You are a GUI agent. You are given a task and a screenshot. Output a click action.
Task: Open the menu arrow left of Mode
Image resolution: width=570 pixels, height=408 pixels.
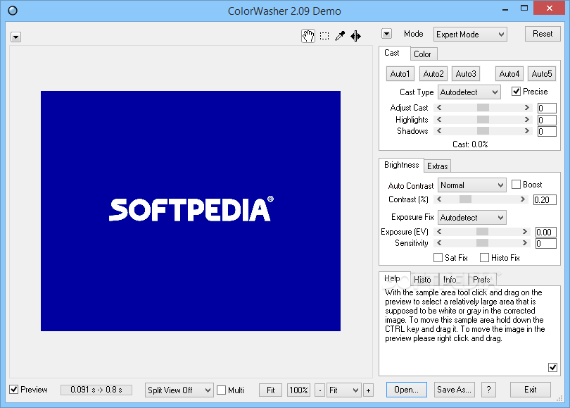(386, 34)
